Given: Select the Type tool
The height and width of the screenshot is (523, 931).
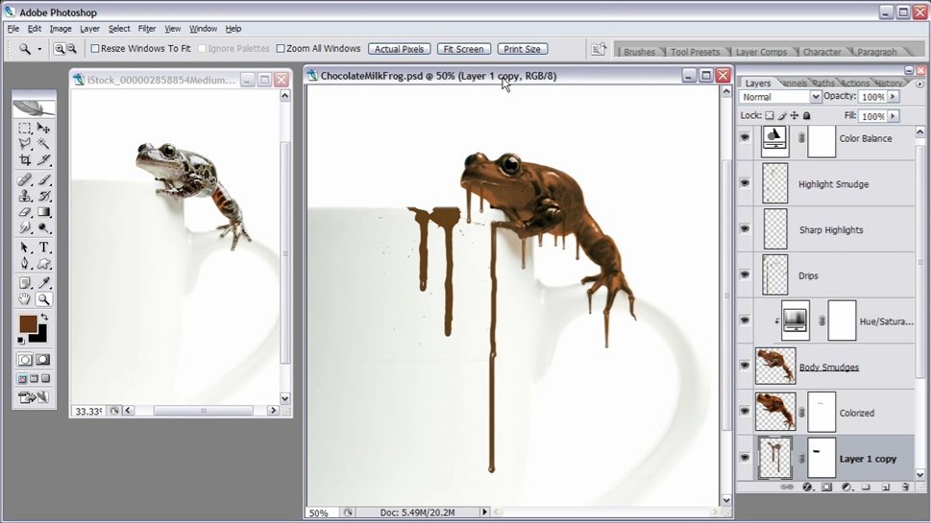Looking at the screenshot, I should click(x=43, y=248).
